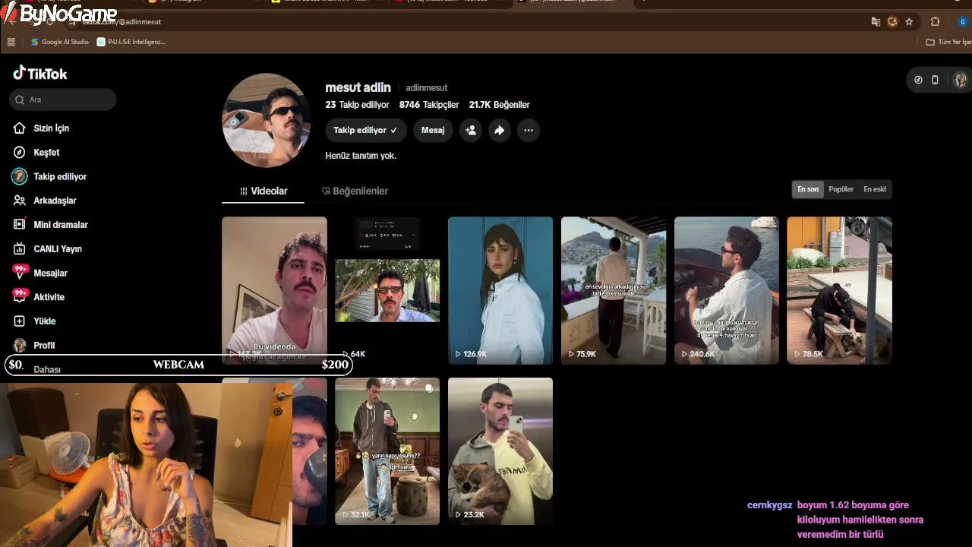Open the Keşfet compass icon

tap(20, 153)
